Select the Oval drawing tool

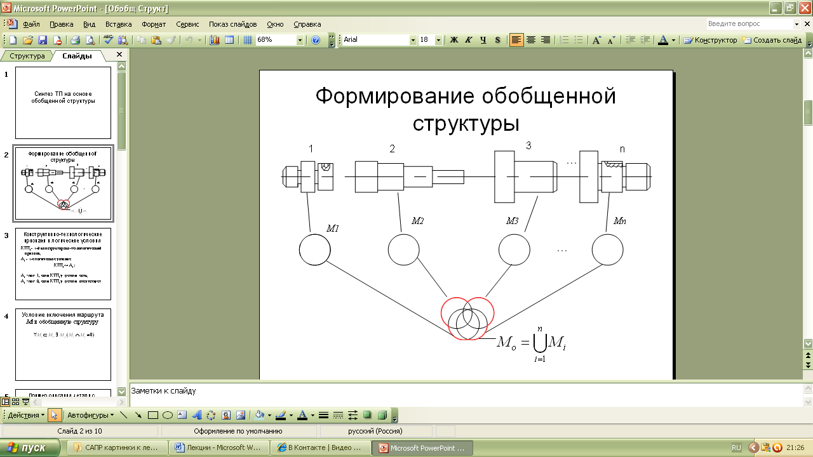point(168,416)
